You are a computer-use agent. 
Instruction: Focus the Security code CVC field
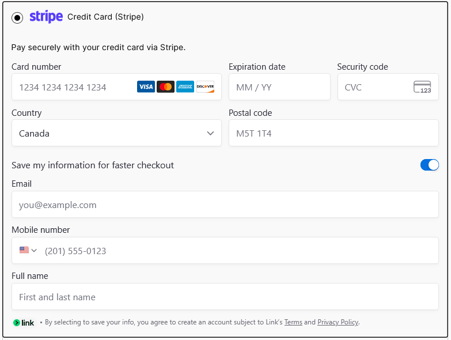[388, 87]
